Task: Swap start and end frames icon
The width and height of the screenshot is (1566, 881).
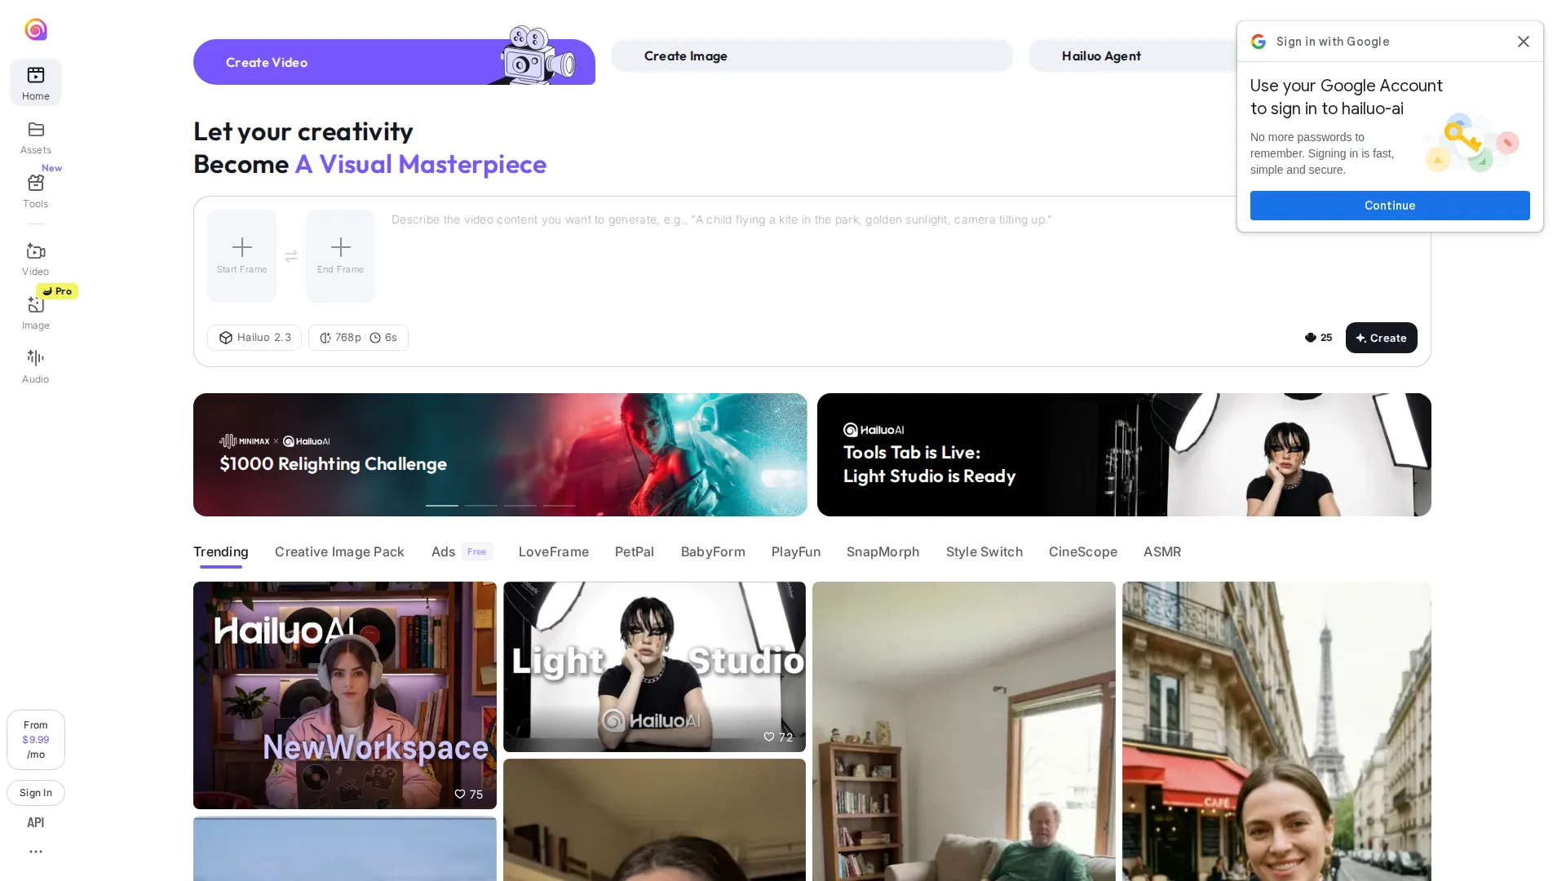Action: pyautogui.click(x=291, y=256)
